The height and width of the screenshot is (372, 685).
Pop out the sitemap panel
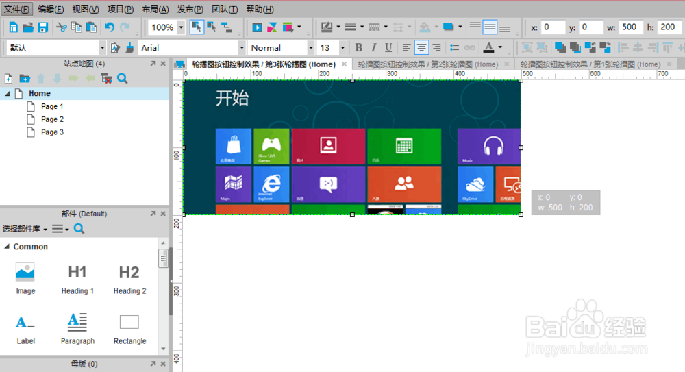[153, 64]
